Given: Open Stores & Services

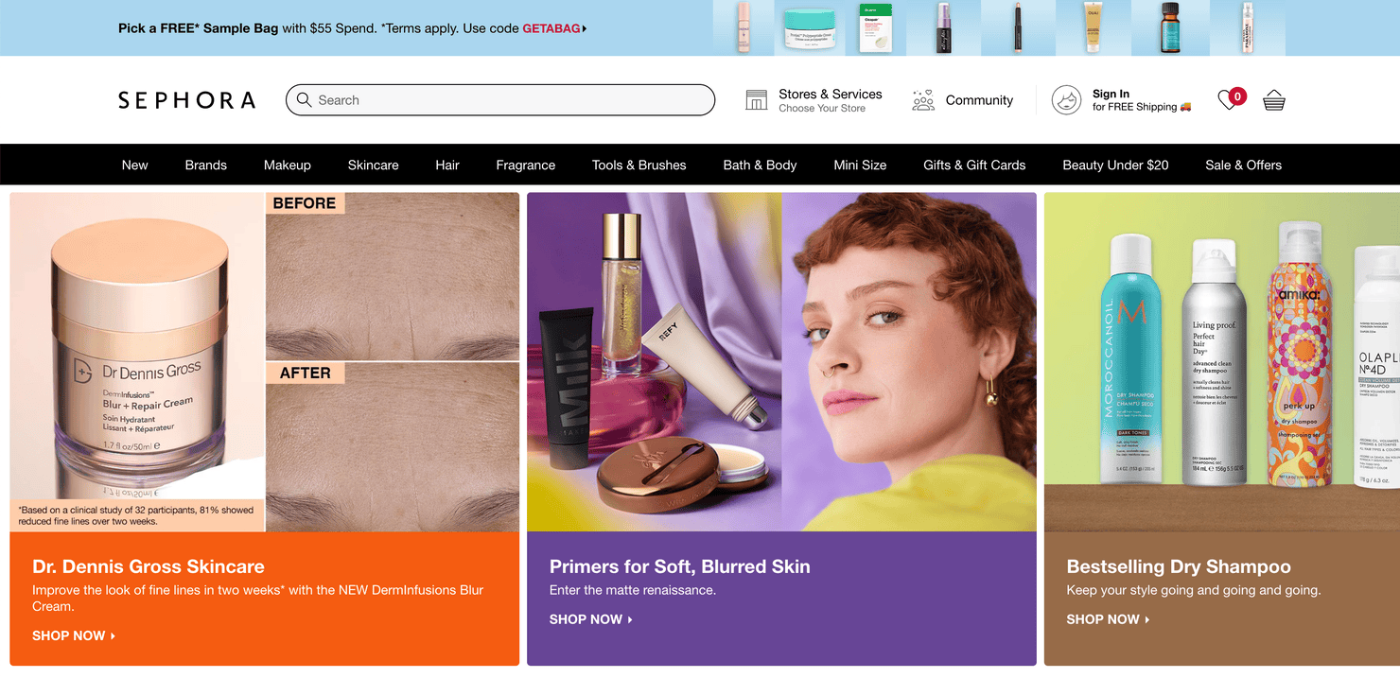Looking at the screenshot, I should pos(831,94).
